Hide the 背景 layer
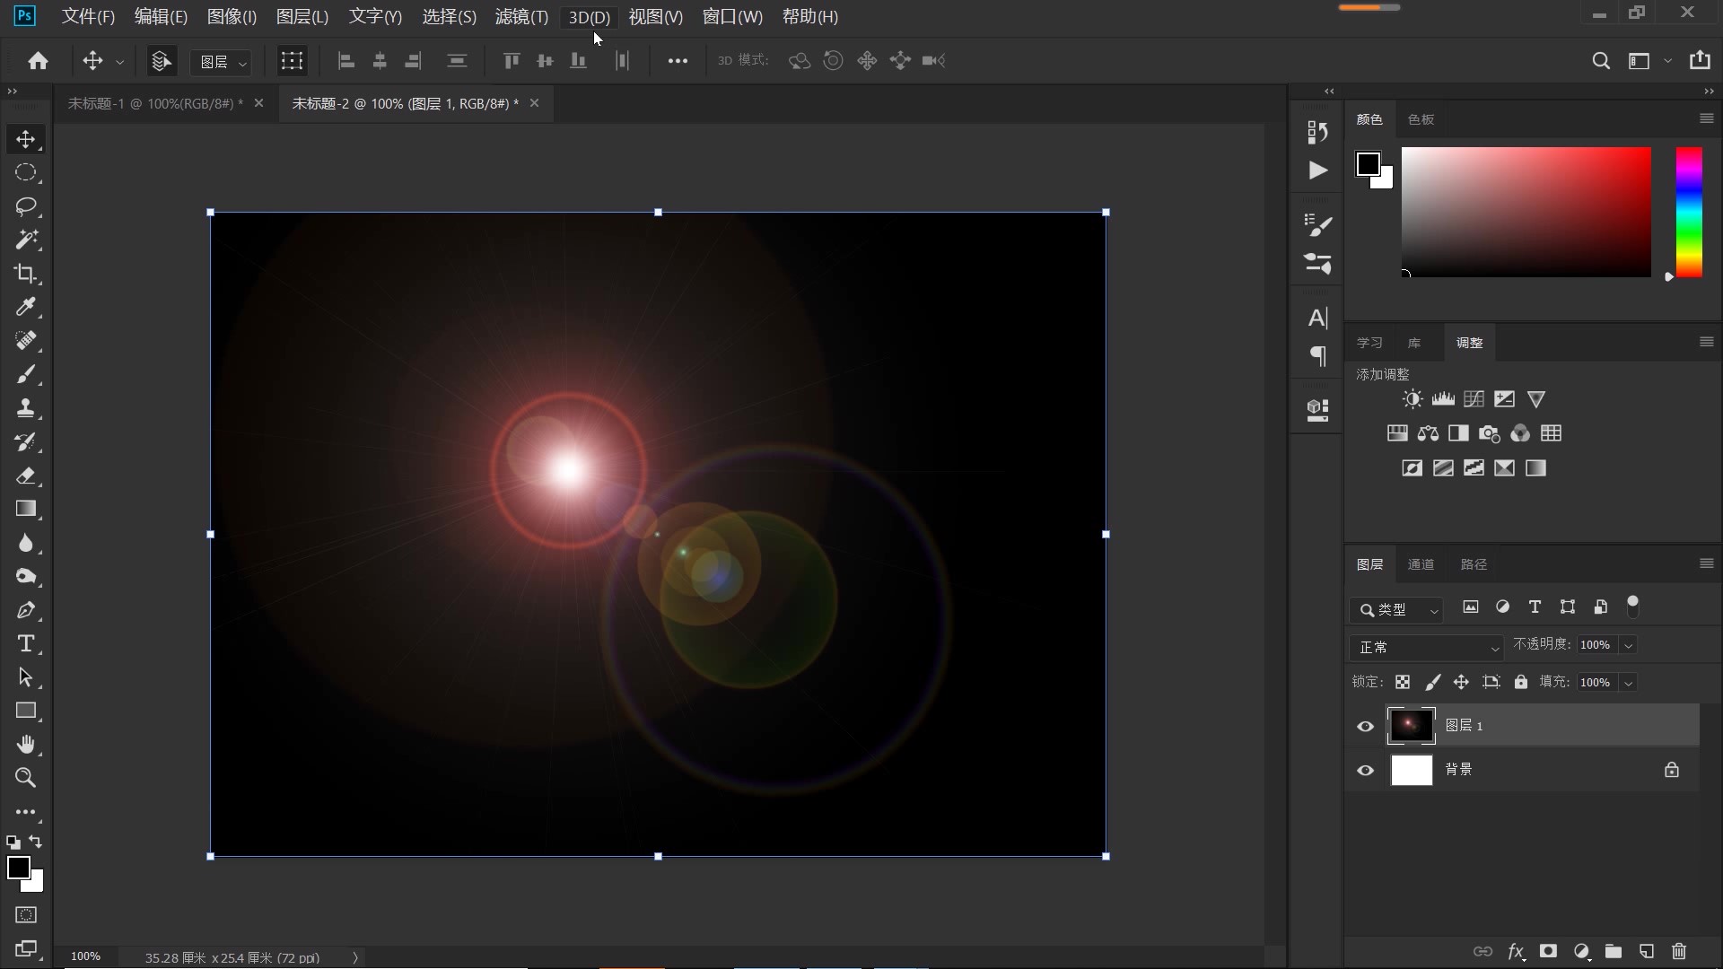The width and height of the screenshot is (1723, 969). (x=1365, y=770)
